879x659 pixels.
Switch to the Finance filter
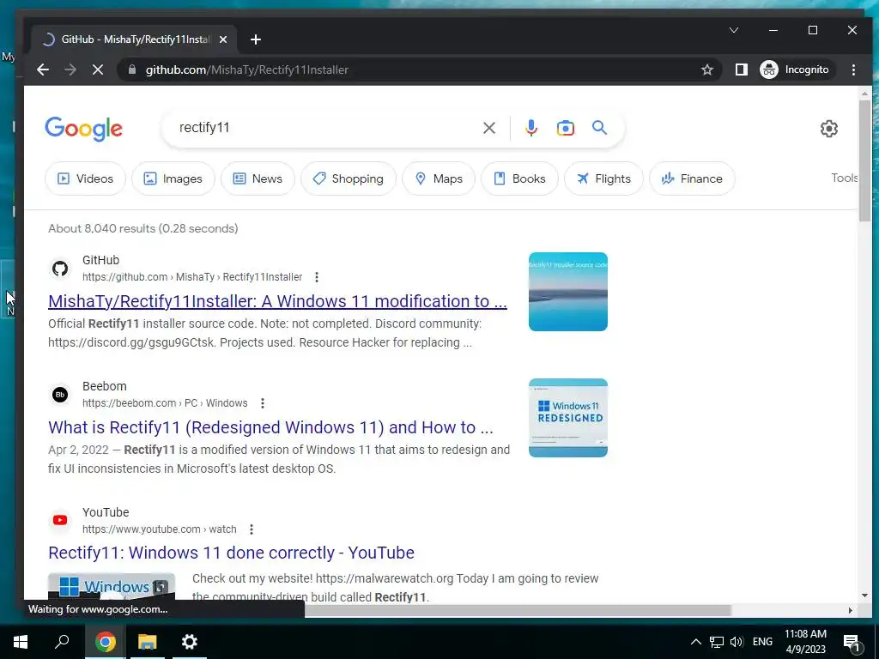point(692,178)
